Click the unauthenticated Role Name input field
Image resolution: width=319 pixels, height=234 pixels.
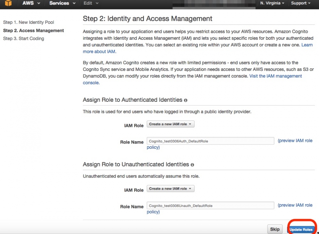point(210,205)
